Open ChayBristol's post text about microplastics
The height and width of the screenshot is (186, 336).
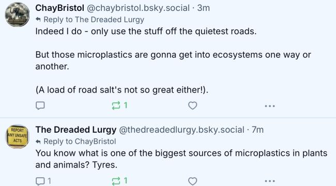click(x=173, y=60)
